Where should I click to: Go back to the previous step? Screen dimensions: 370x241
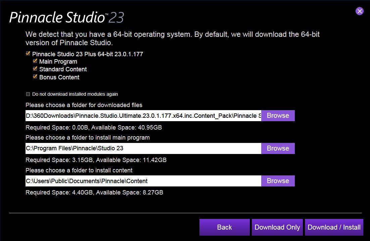point(224,227)
